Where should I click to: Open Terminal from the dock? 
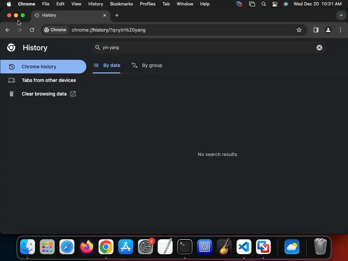tap(185, 247)
